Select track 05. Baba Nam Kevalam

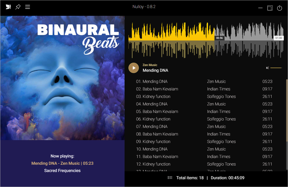pyautogui.click(x=204, y=112)
